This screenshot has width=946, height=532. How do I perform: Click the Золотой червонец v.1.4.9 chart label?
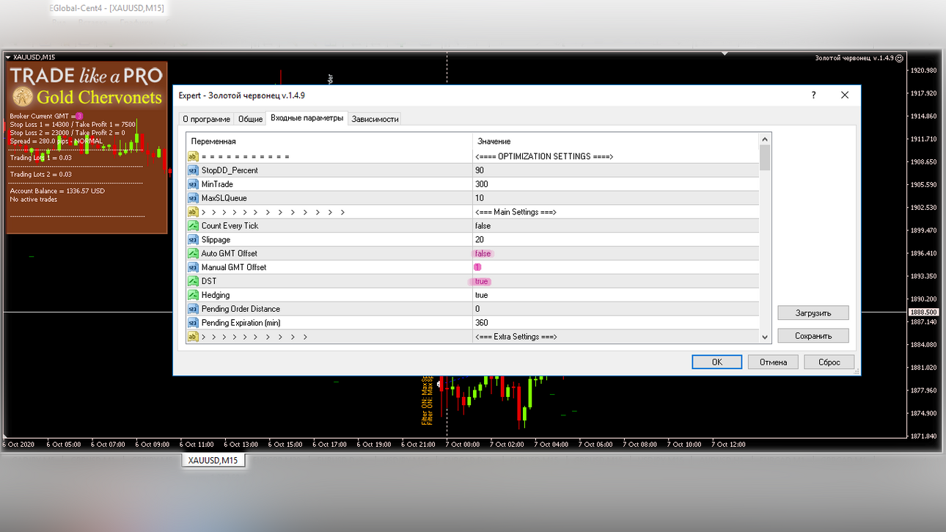[x=854, y=58]
